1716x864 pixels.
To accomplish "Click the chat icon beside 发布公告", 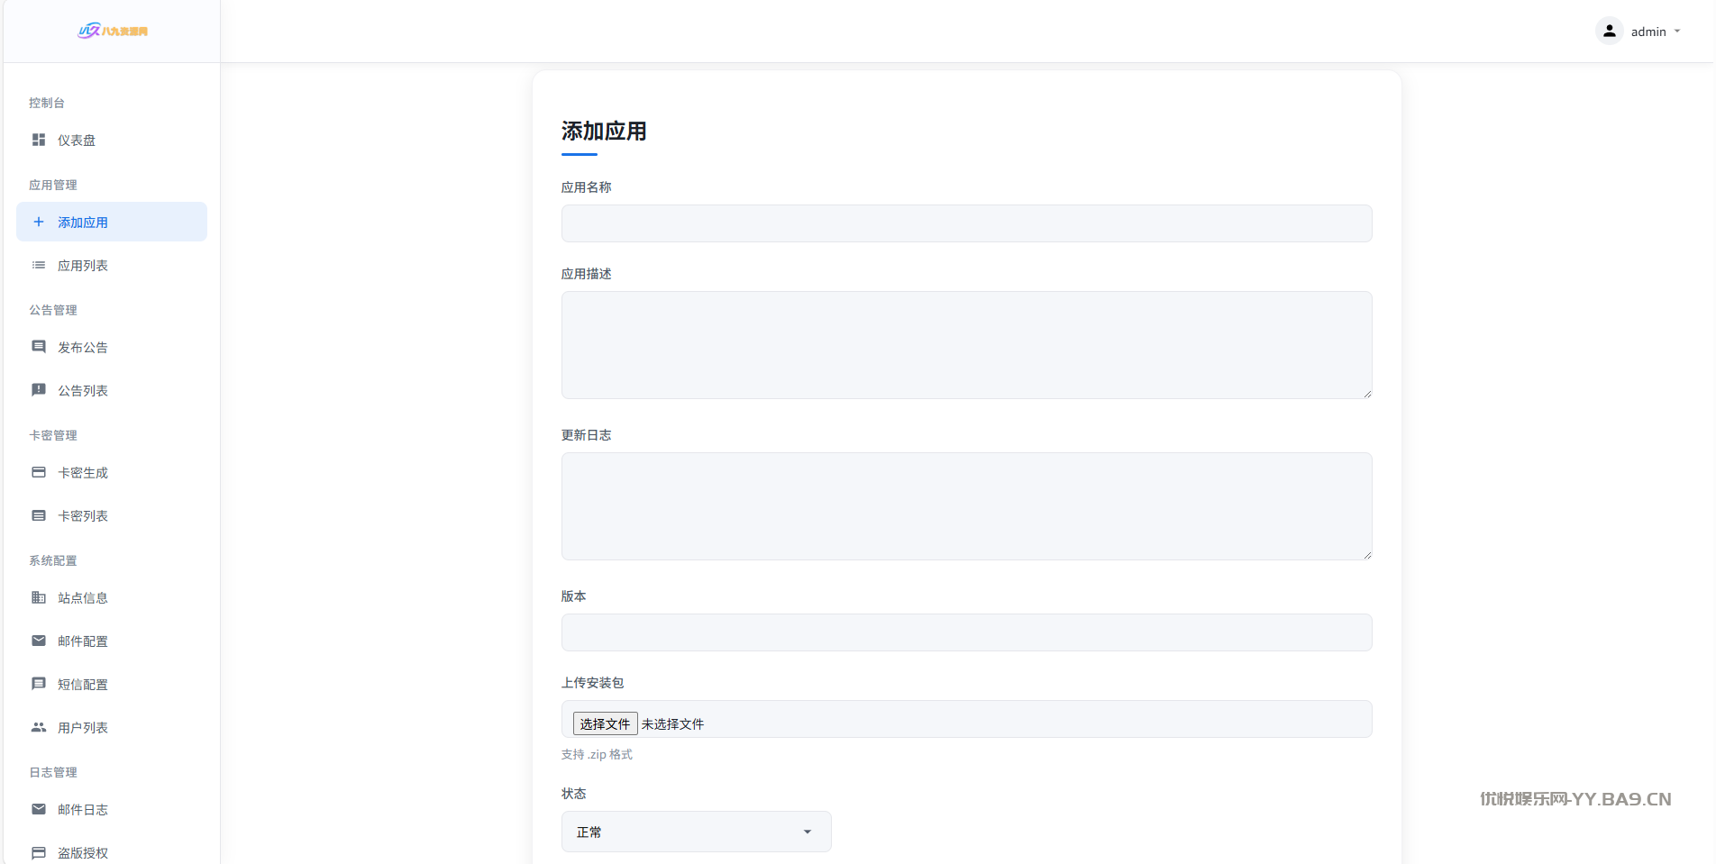I will pyautogui.click(x=39, y=347).
